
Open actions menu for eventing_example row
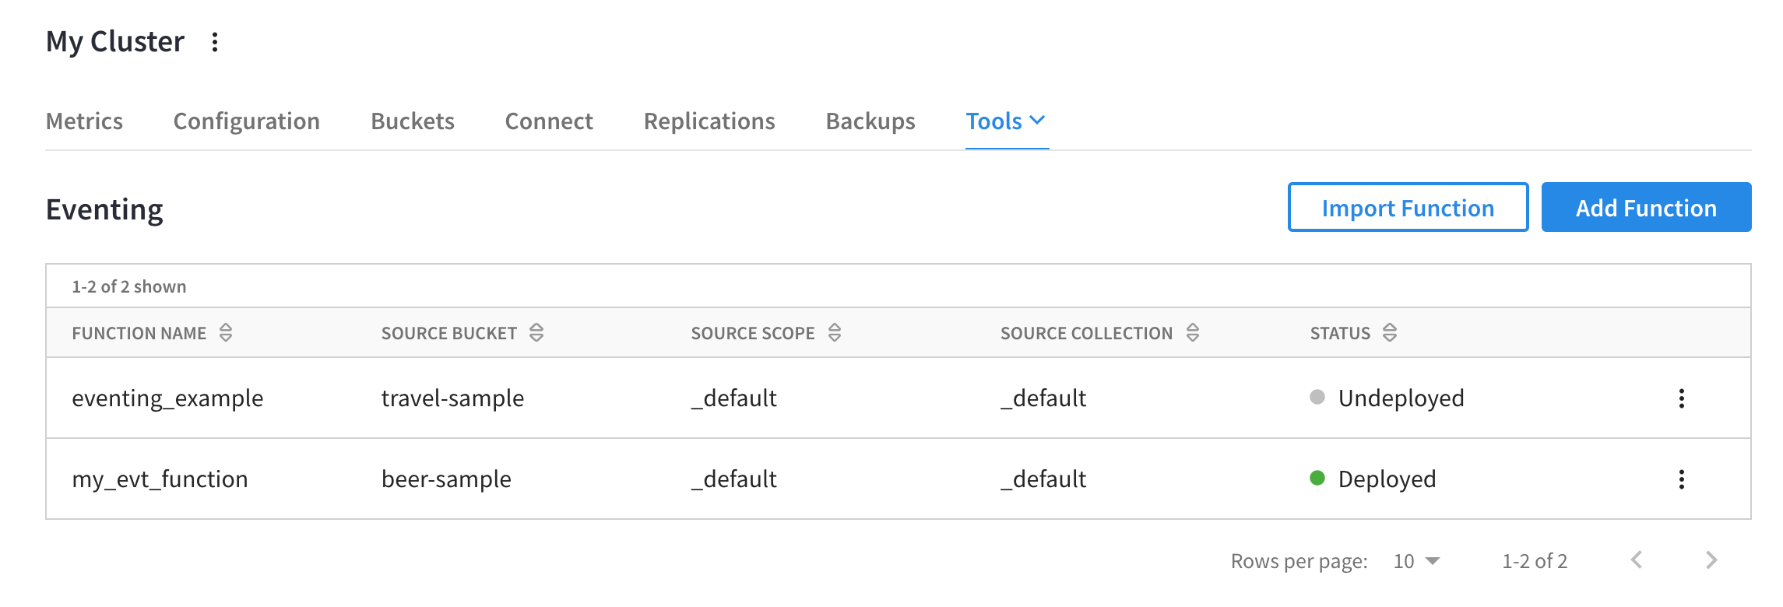coord(1681,398)
